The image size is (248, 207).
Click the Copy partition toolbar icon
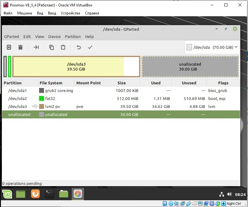pos(52,47)
